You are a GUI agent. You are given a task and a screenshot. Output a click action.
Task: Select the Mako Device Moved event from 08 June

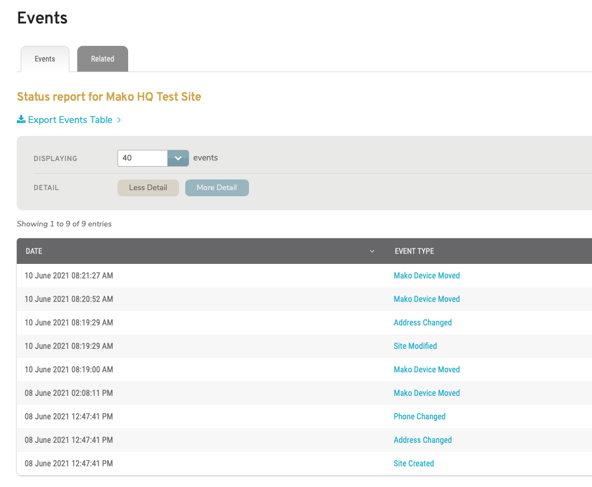426,393
